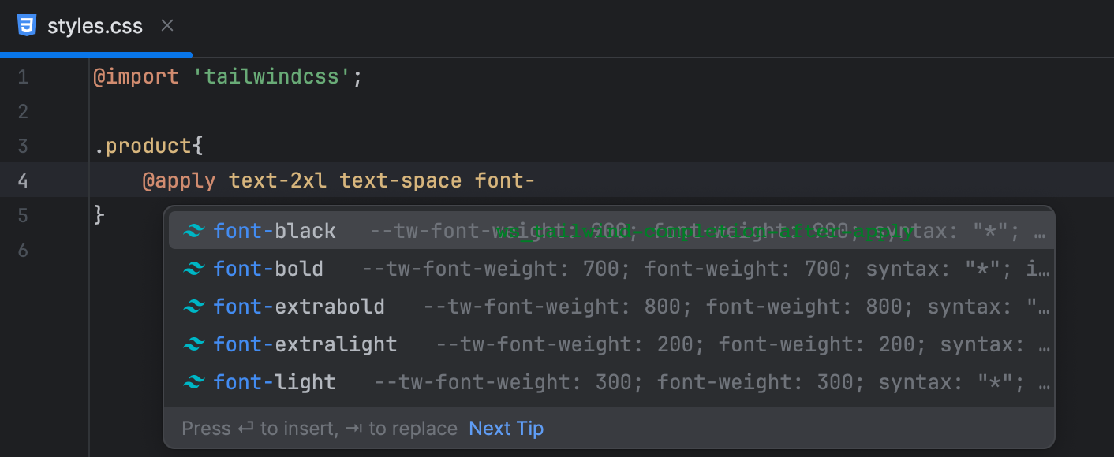Click the Tailwind icon beside font-extrabold
1114x457 pixels.
point(193,307)
